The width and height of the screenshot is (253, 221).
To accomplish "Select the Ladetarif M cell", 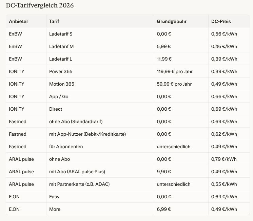I will coord(61,46).
